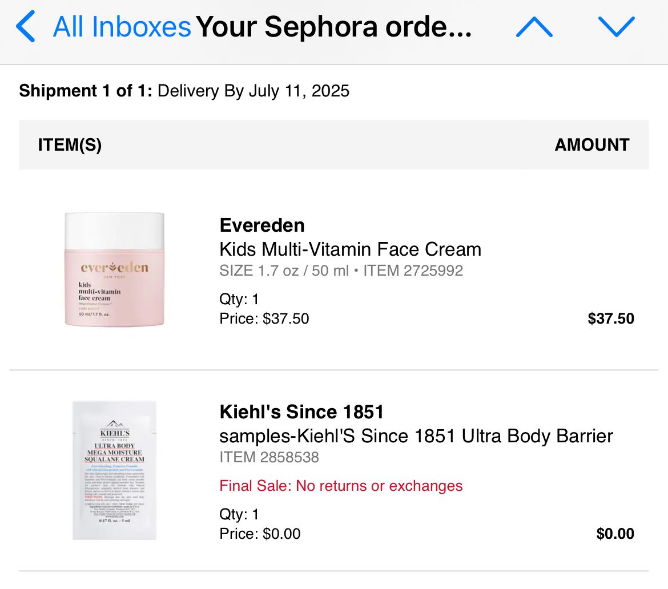
Task: Open the previous email with up chevron
Action: pos(534,26)
